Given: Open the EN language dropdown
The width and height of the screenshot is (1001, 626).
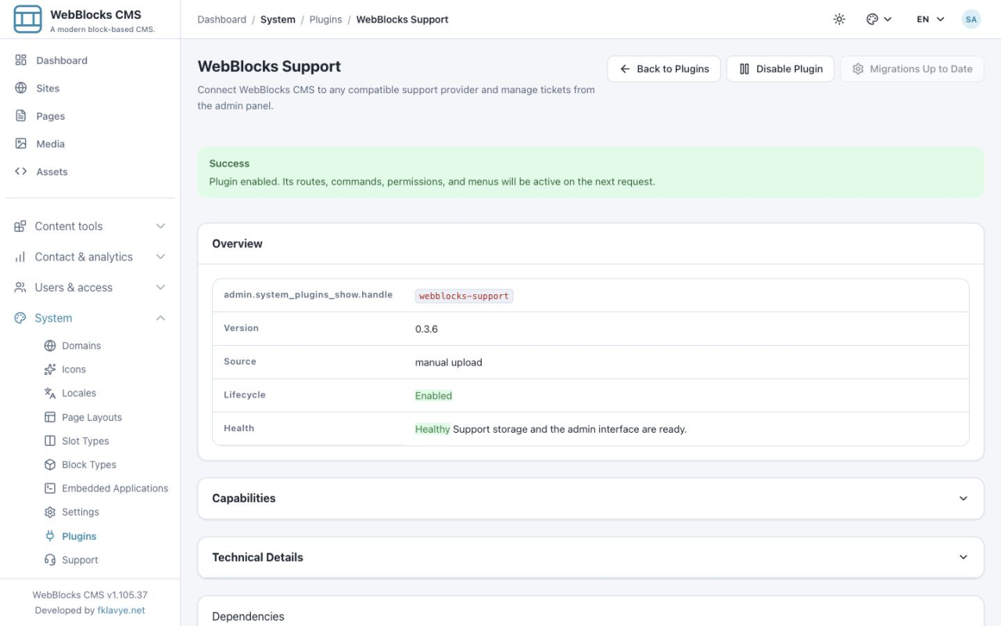Looking at the screenshot, I should tap(931, 19).
